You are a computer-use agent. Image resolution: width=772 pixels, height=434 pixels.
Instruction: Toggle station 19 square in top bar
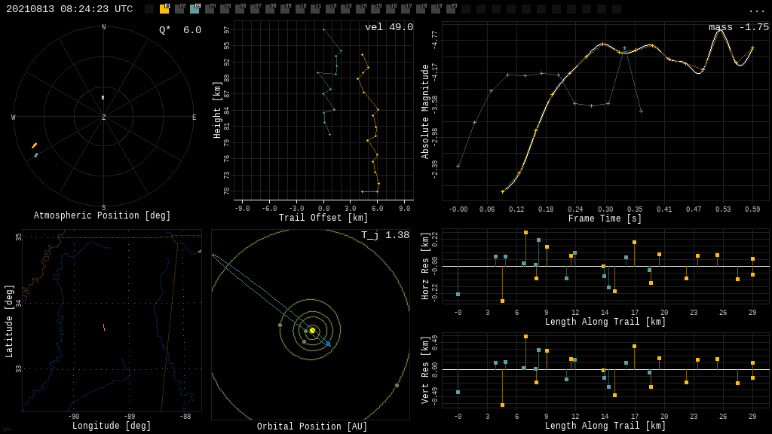click(x=436, y=9)
